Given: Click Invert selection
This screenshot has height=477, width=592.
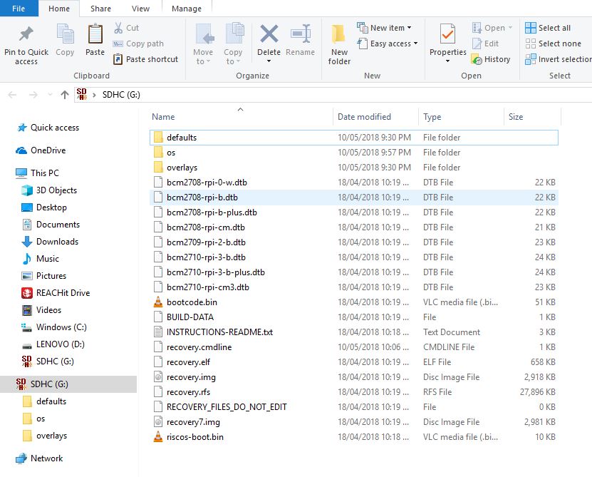Looking at the screenshot, I should tap(559, 59).
